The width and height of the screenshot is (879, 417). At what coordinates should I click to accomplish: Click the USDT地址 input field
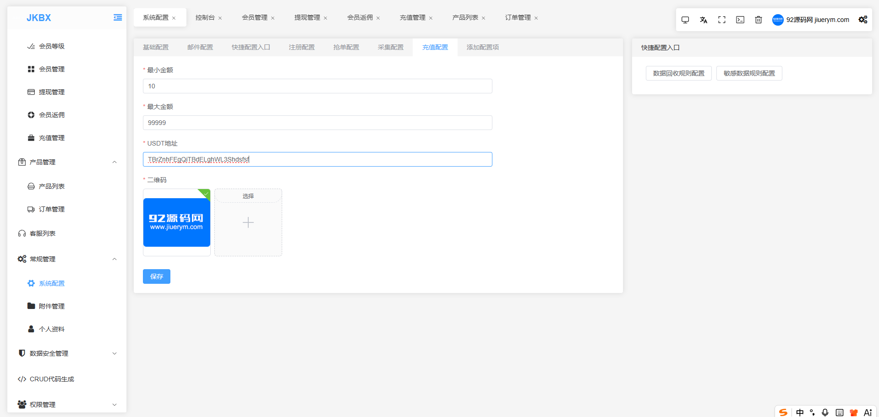point(317,159)
